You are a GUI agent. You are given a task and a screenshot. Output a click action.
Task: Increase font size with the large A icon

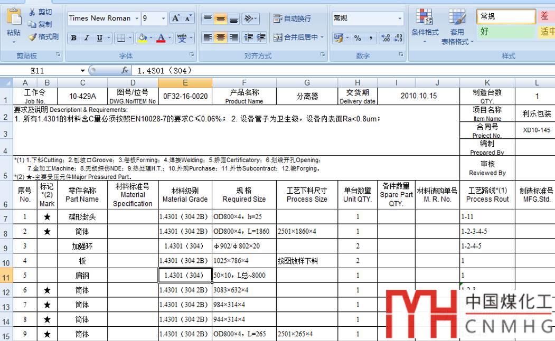tap(175, 18)
